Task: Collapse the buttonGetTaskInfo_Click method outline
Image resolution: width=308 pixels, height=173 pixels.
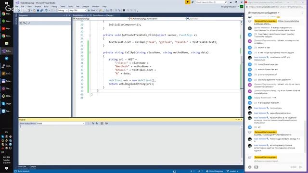Action: 90,35
